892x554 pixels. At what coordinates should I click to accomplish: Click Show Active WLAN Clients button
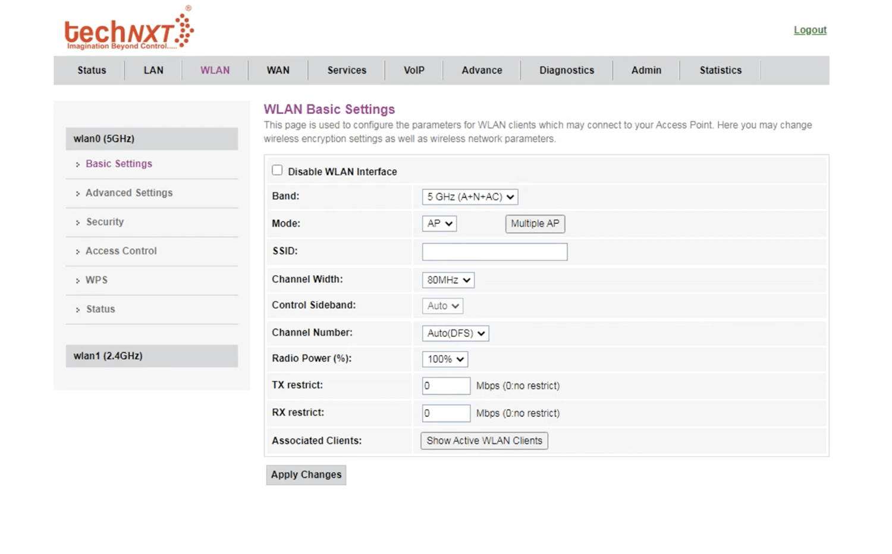484,441
